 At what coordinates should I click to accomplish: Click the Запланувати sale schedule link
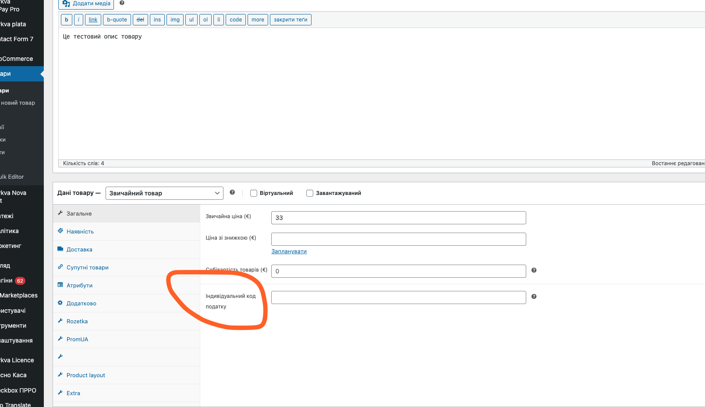point(289,251)
